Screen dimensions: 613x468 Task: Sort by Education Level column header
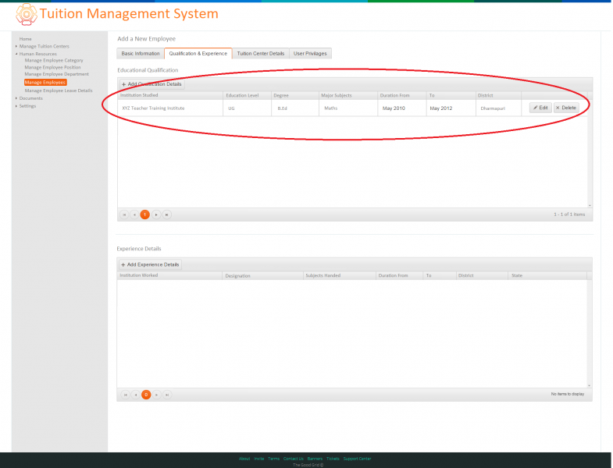point(247,95)
